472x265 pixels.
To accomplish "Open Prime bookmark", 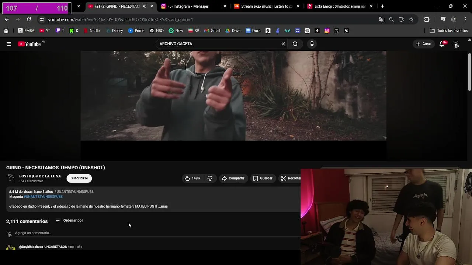I will click(136, 31).
